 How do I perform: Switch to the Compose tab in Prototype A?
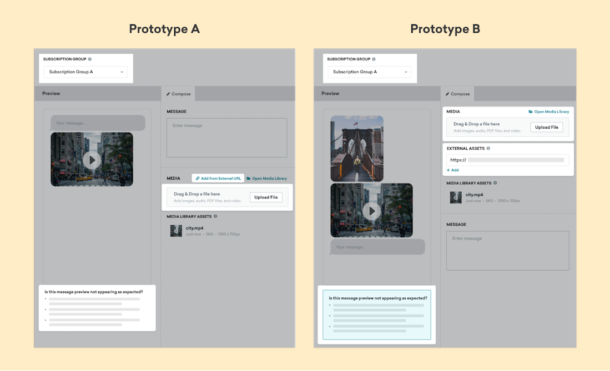click(178, 93)
